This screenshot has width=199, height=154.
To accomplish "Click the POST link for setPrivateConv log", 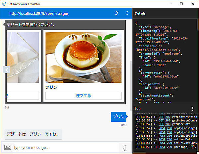I will pos(162,143).
